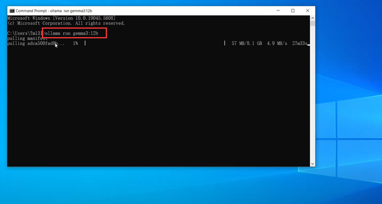Click the vertical scrollbar thumb
The image size is (382, 204).
[x=313, y=23]
